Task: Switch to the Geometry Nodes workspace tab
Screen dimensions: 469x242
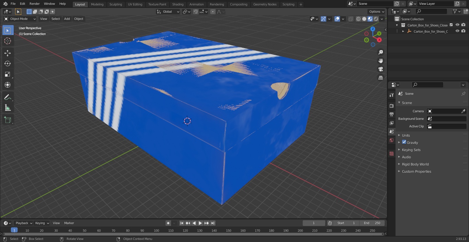Action: tap(265, 4)
